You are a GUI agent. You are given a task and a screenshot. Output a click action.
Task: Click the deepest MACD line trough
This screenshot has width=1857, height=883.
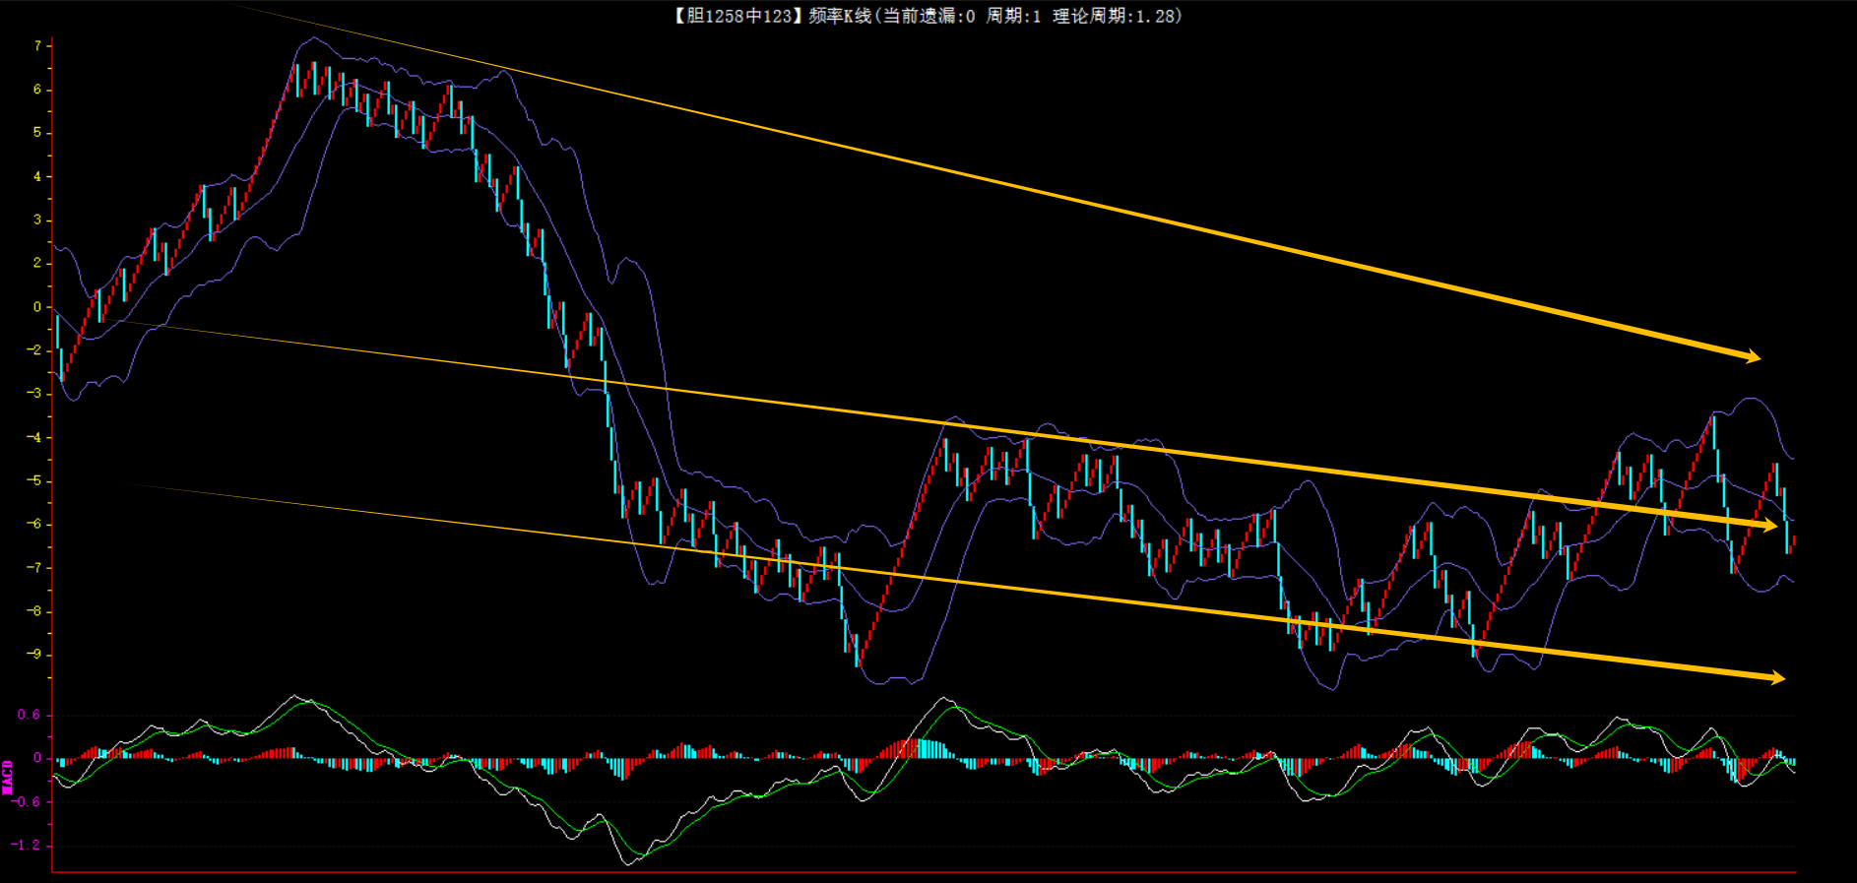click(628, 862)
